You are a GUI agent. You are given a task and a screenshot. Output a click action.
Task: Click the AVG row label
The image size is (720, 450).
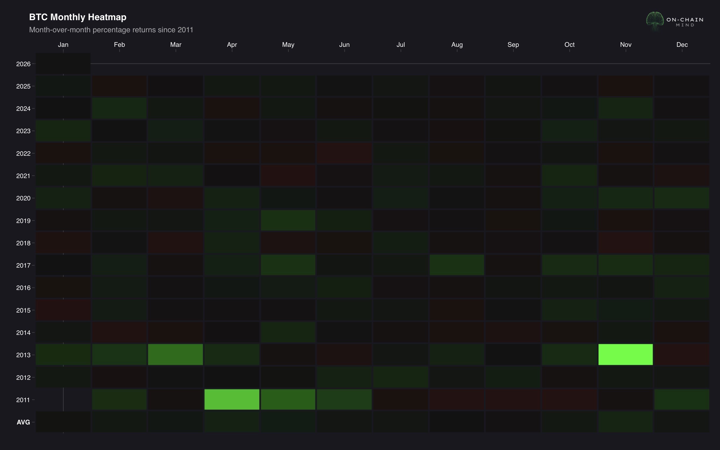coord(23,422)
